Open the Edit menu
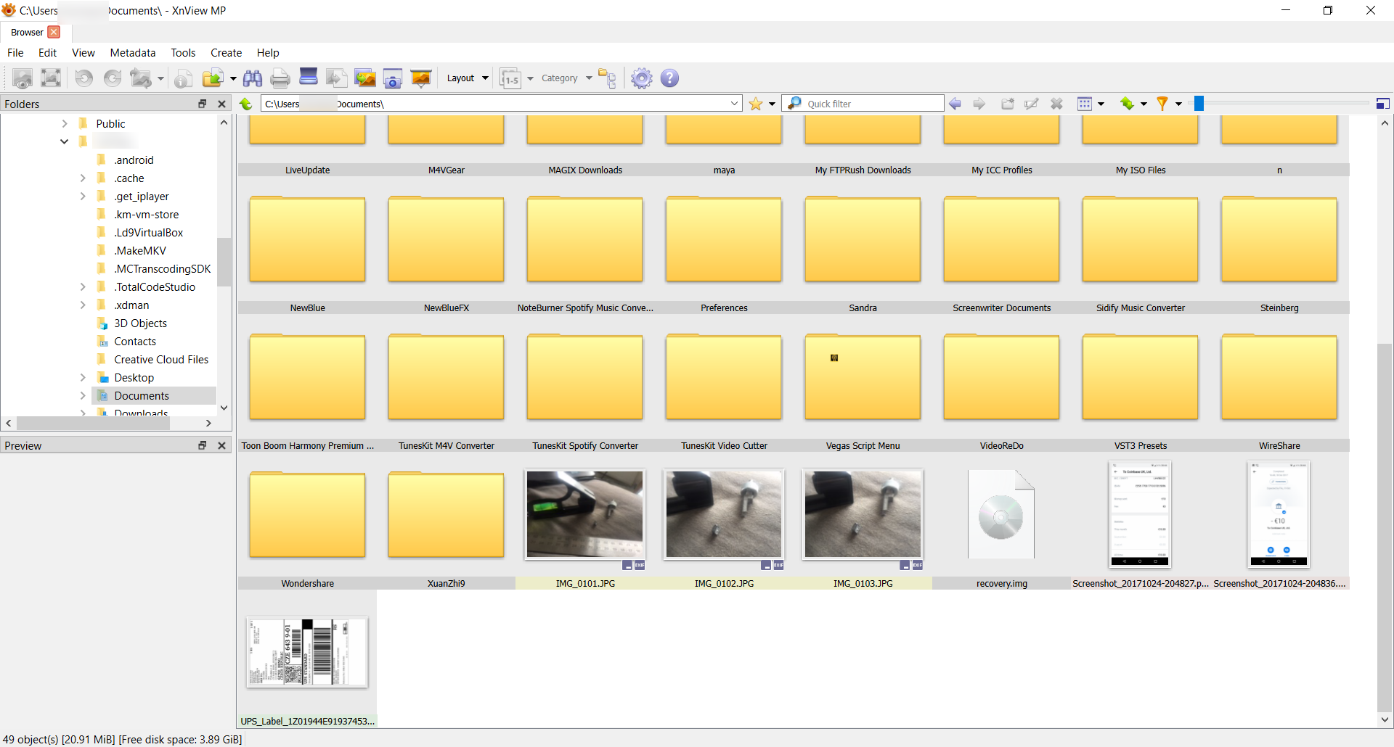 48,53
